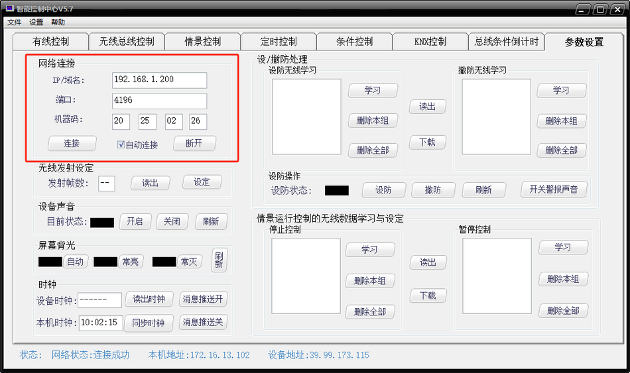The width and height of the screenshot is (630, 373).
Task: Switch to the KNX控制 tab
Action: tap(430, 41)
